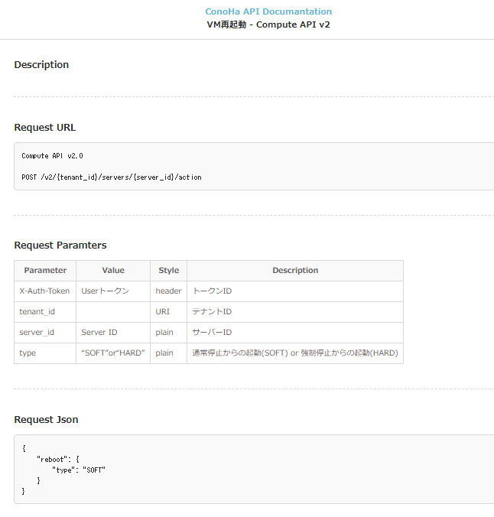The height and width of the screenshot is (517, 494).
Task: Click the "reboot" key in the JSON
Action: [52, 459]
